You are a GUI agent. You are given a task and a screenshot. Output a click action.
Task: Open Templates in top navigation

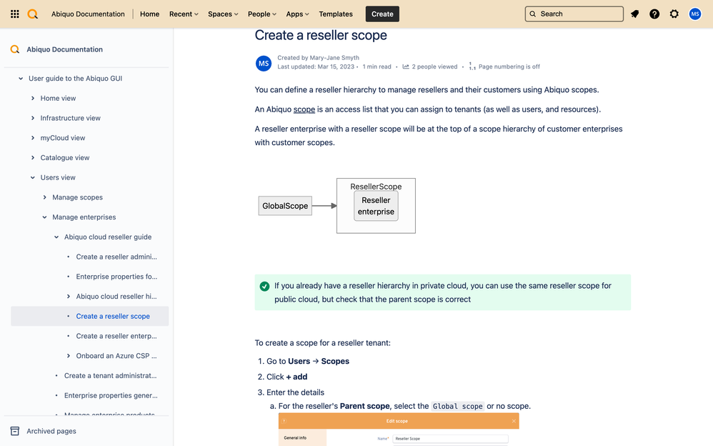[336, 14]
